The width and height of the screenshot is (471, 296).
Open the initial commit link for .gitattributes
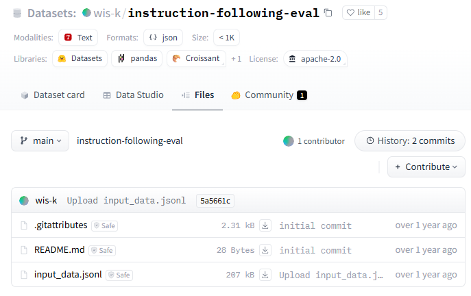click(x=315, y=225)
